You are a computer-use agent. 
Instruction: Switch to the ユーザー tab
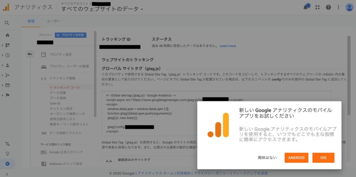pos(53,21)
